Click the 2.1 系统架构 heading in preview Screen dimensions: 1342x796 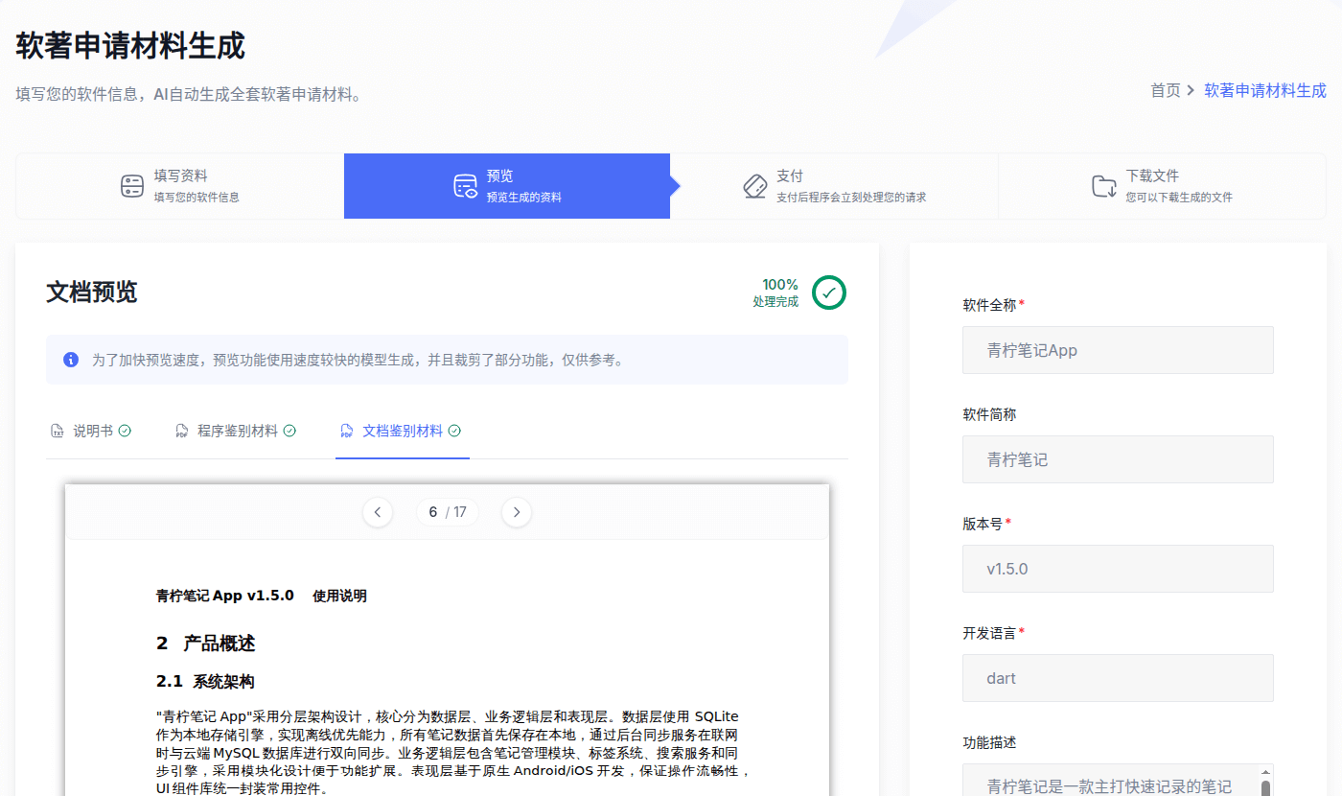point(205,682)
